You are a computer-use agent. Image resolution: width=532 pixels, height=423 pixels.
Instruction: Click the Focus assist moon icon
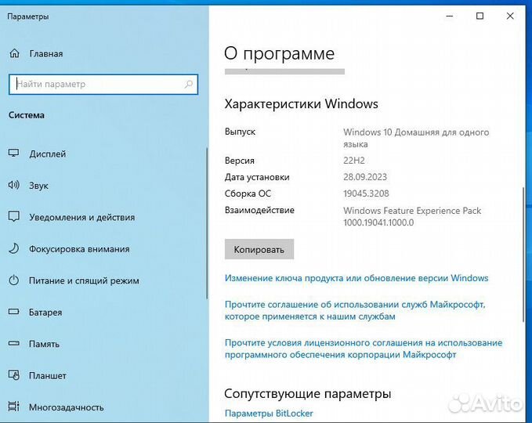[x=13, y=248]
